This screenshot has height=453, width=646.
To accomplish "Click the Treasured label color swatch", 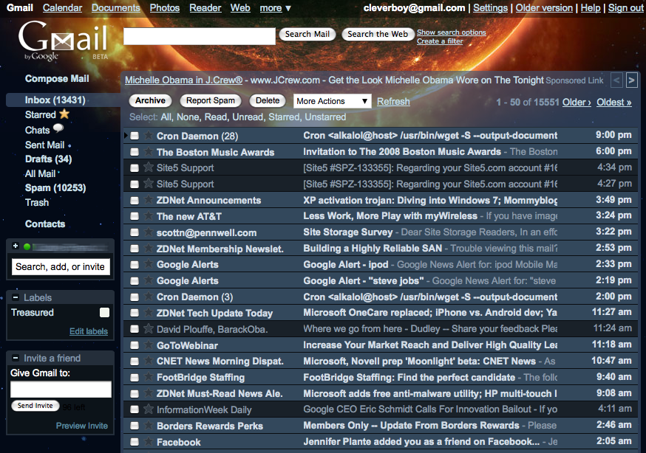I will click(x=105, y=312).
